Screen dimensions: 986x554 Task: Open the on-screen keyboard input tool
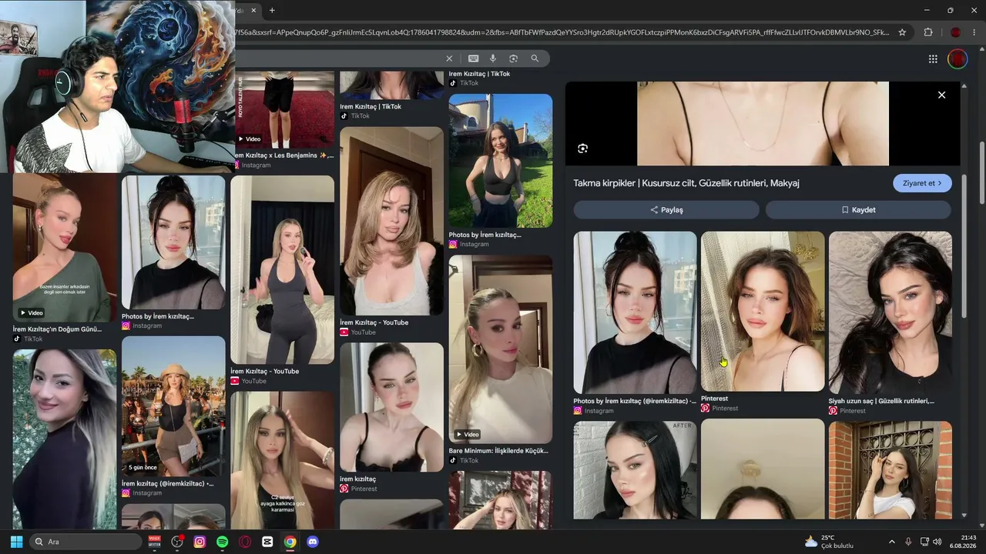tap(473, 58)
